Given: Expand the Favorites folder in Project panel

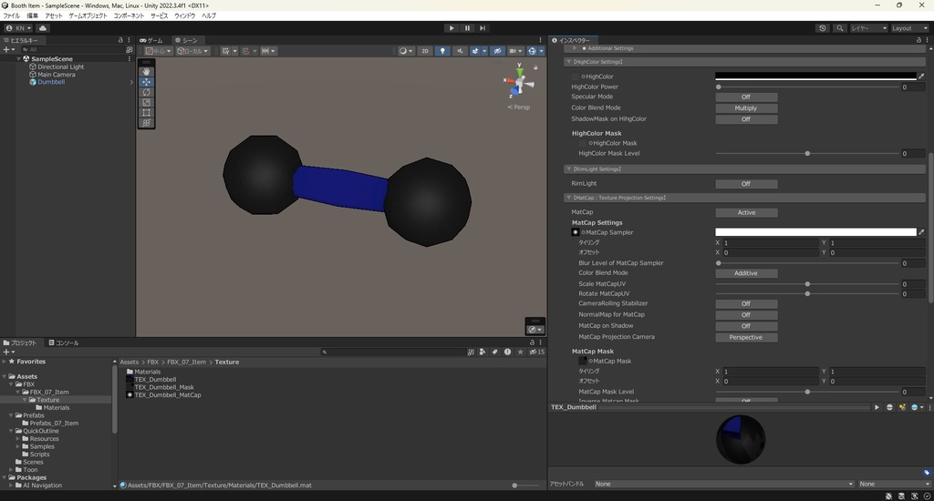Looking at the screenshot, I should pyautogui.click(x=5, y=361).
